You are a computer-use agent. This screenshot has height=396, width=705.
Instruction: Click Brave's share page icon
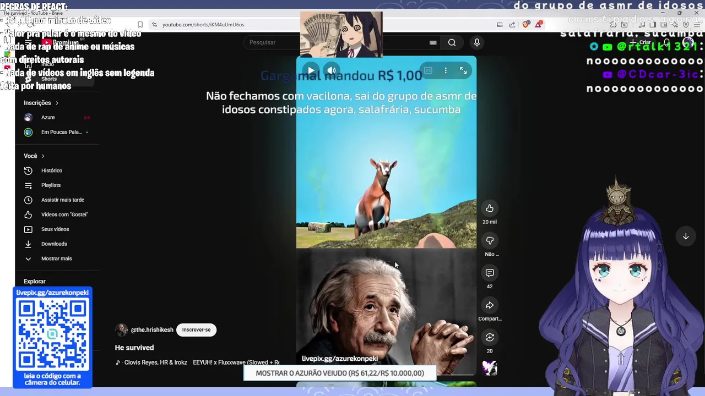click(x=512, y=24)
